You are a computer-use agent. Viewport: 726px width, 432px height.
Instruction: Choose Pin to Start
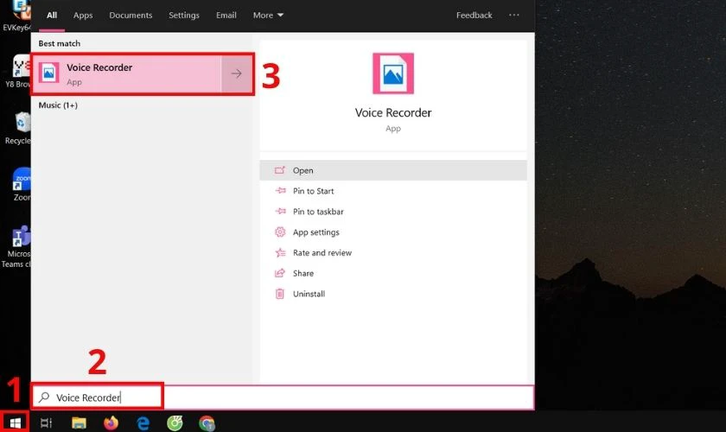tap(393, 191)
